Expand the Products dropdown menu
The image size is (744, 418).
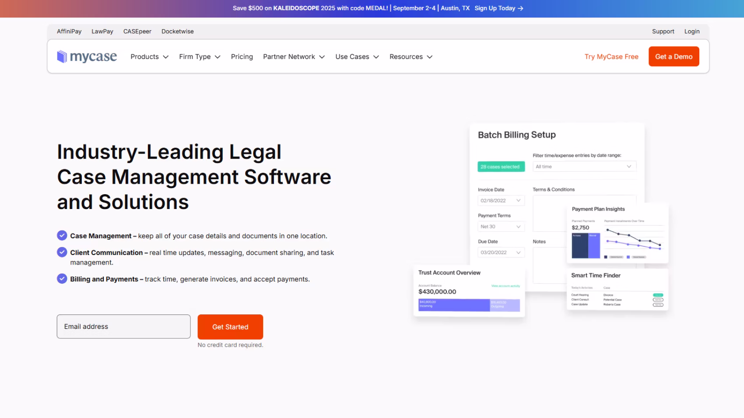[x=150, y=57]
